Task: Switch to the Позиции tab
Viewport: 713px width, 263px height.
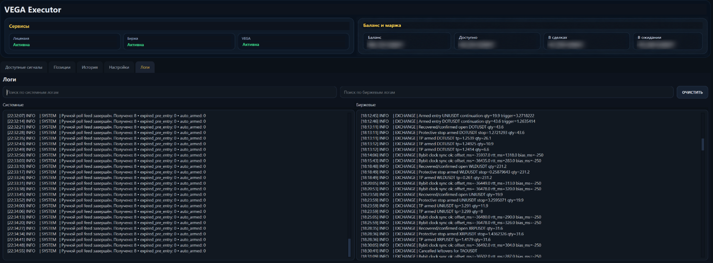Action: coord(62,67)
